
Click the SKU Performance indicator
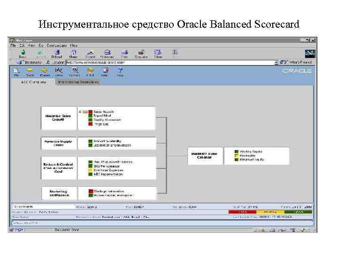click(106, 166)
